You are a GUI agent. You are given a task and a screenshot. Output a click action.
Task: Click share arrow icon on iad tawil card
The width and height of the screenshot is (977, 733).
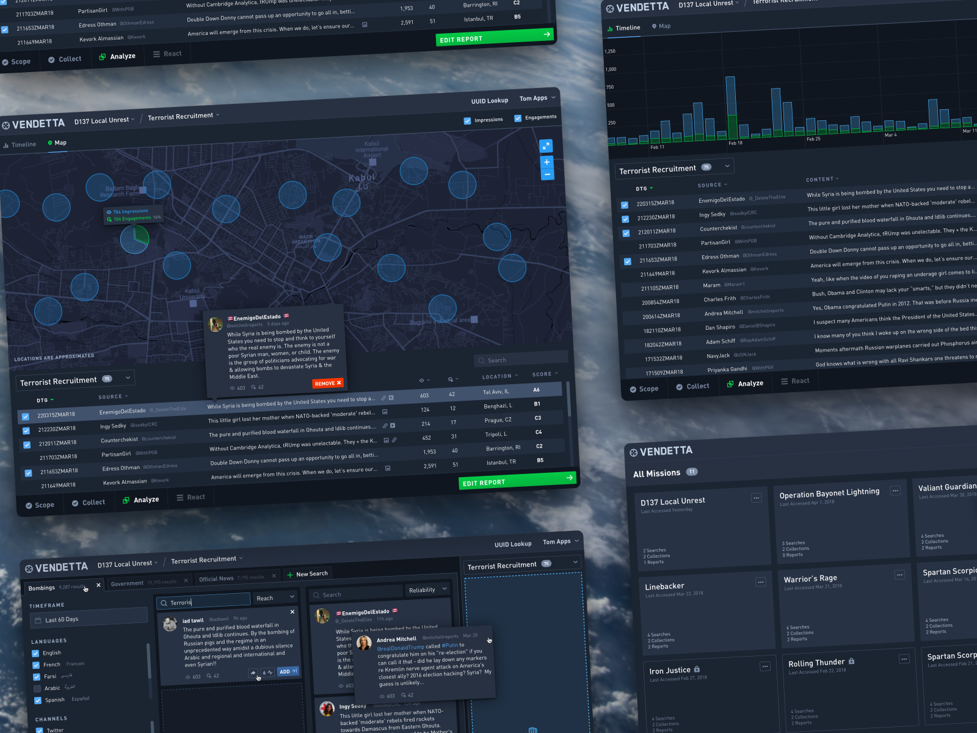click(253, 673)
